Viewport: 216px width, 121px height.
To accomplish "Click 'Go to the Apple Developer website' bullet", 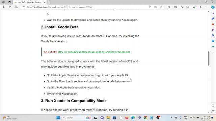I will tap(87, 75).
